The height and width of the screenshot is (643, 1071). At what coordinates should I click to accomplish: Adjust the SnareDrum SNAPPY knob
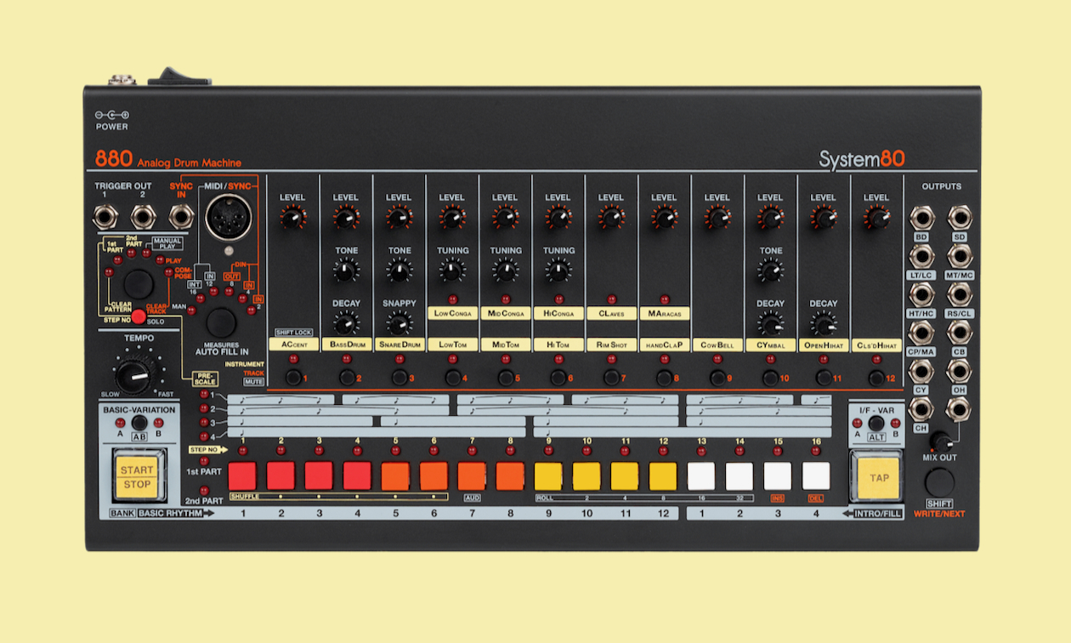click(x=399, y=323)
